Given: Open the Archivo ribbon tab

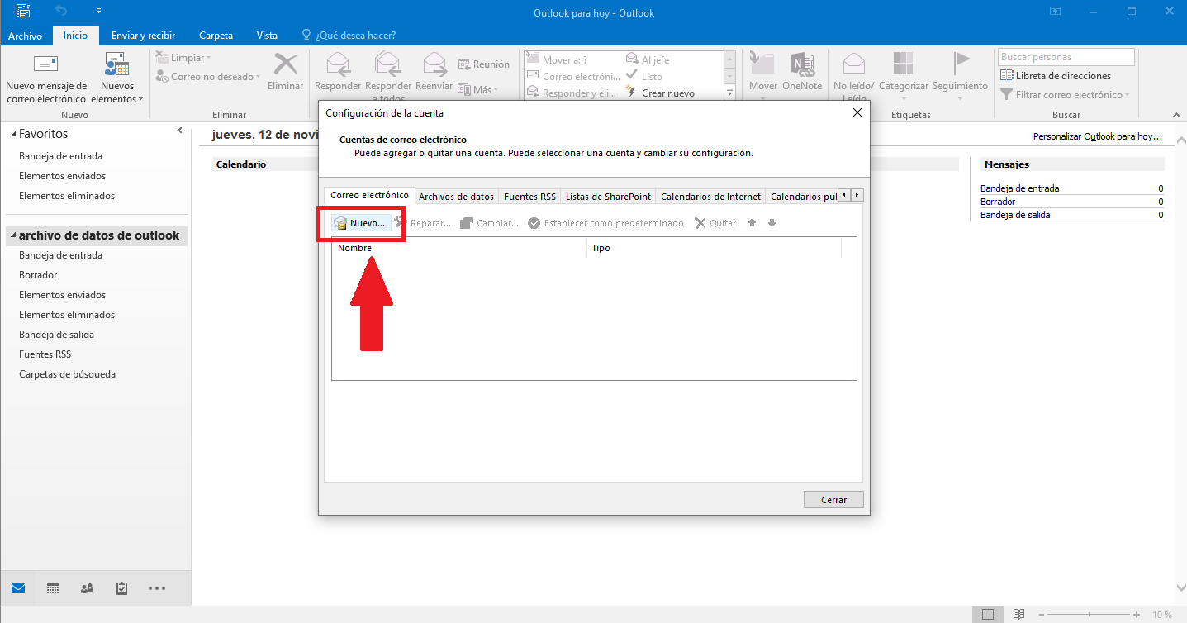Looking at the screenshot, I should tap(26, 36).
